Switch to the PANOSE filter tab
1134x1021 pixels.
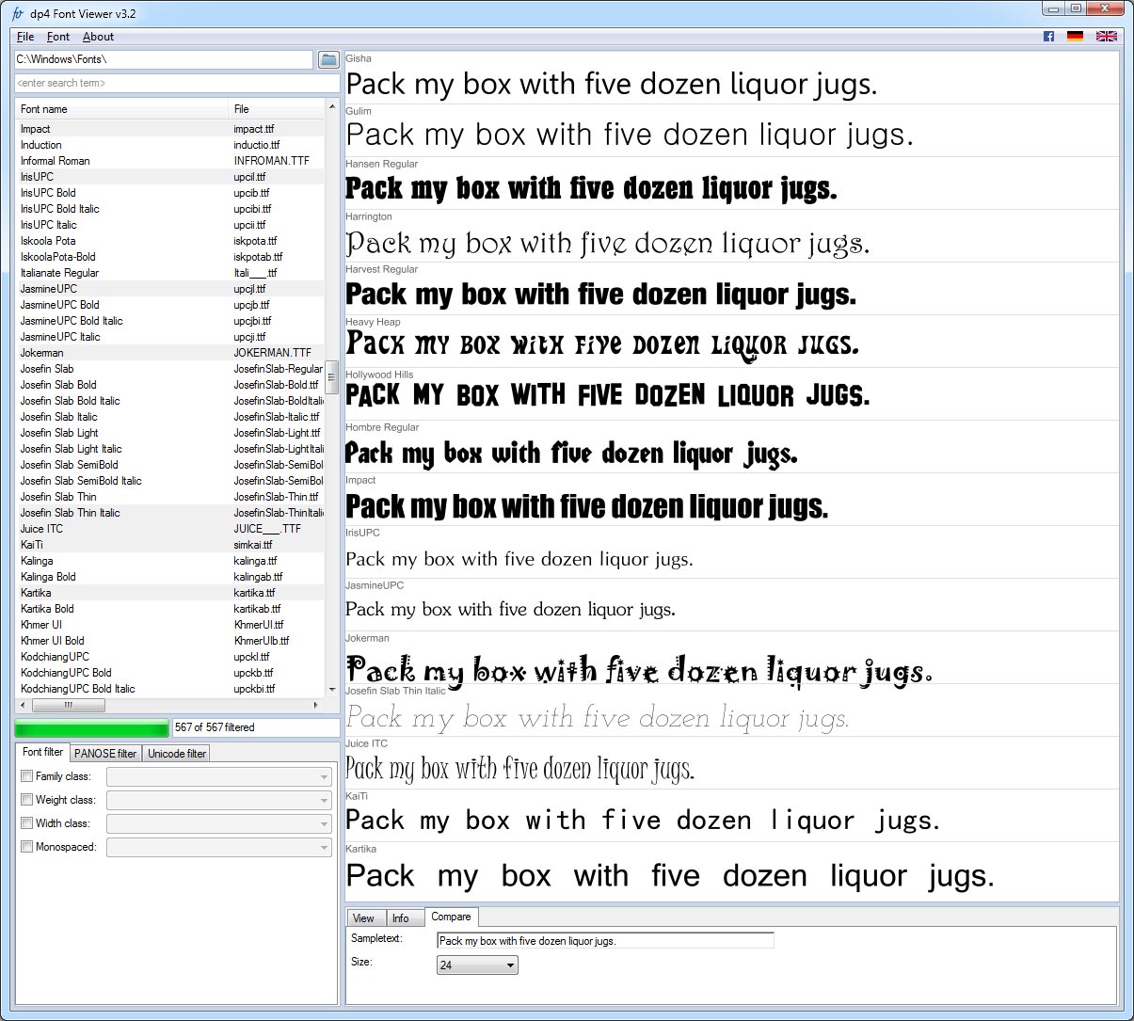point(104,753)
